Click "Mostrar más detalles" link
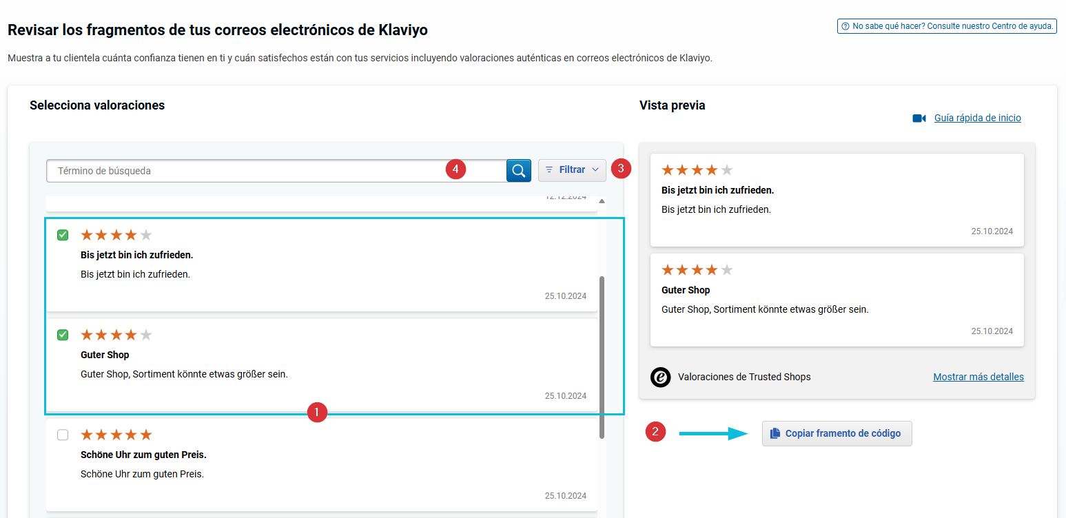1066x518 pixels. [x=978, y=377]
